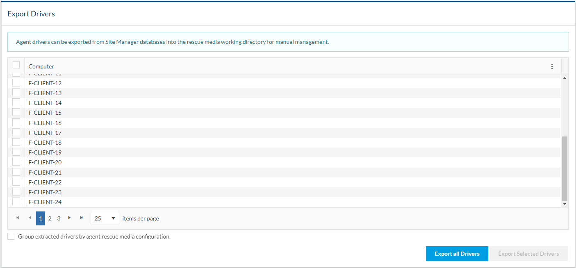Open the Computer column options menu

tap(552, 66)
